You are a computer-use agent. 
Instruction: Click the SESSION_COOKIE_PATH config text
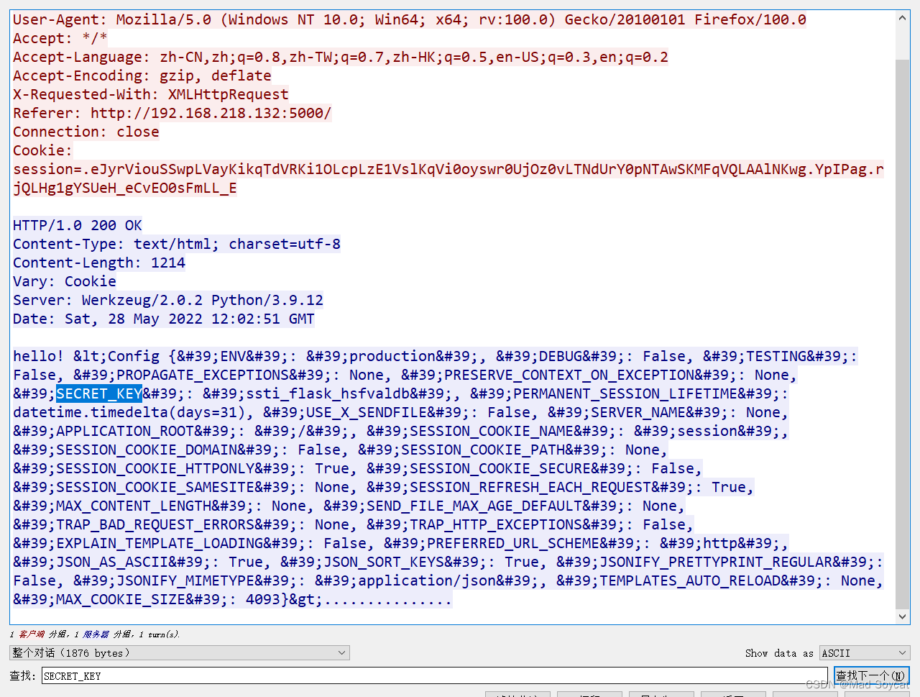tap(483, 450)
